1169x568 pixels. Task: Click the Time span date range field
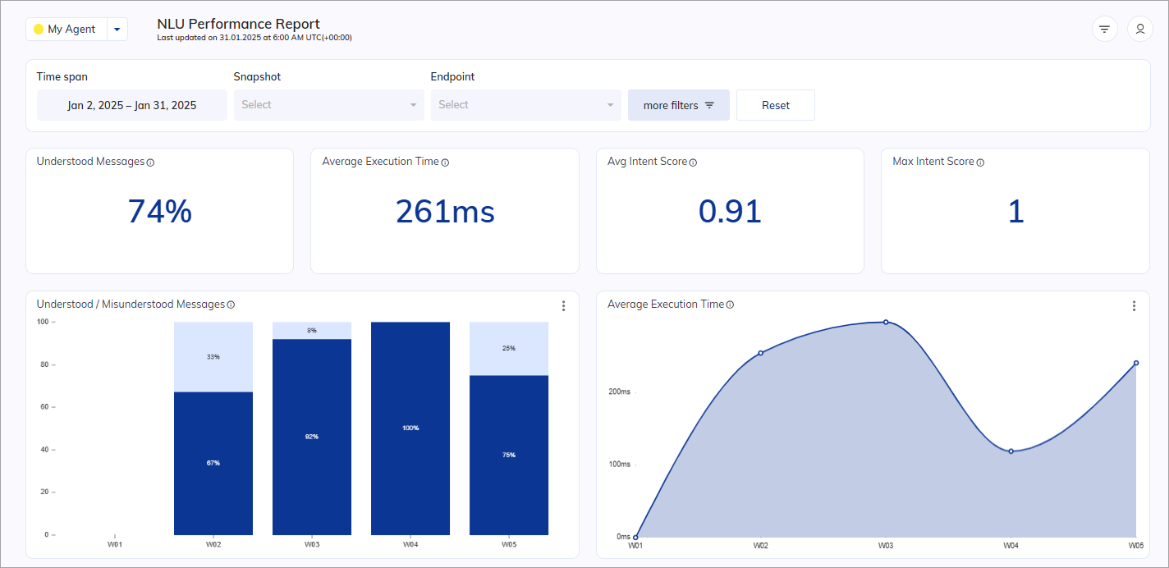(x=131, y=105)
